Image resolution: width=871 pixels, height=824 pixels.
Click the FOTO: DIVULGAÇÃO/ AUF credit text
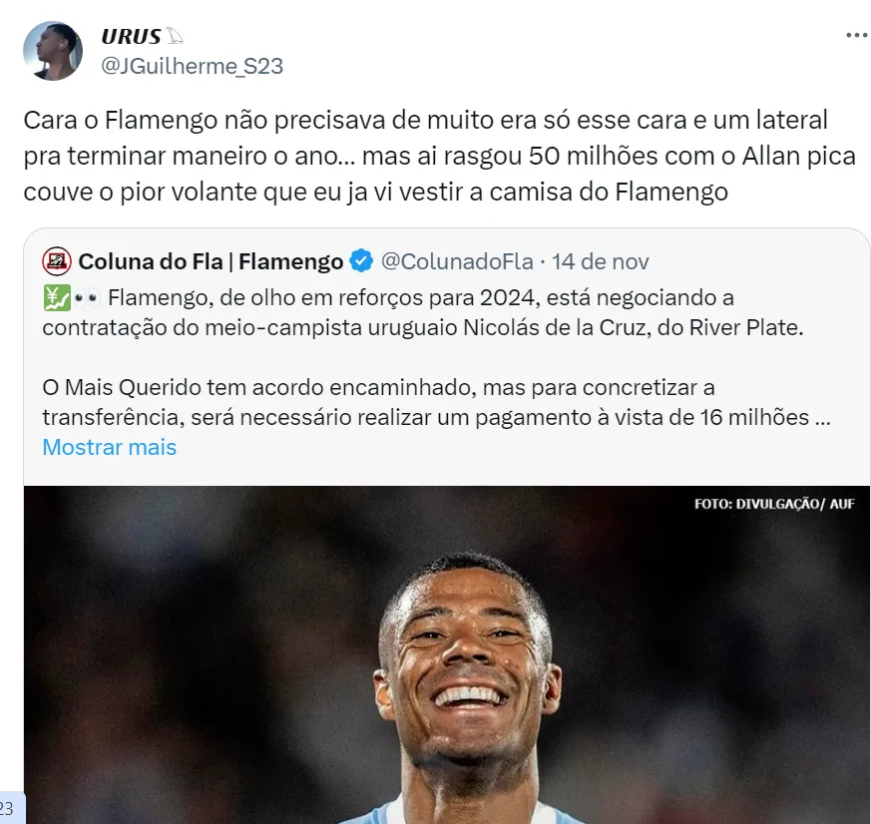[x=774, y=504]
